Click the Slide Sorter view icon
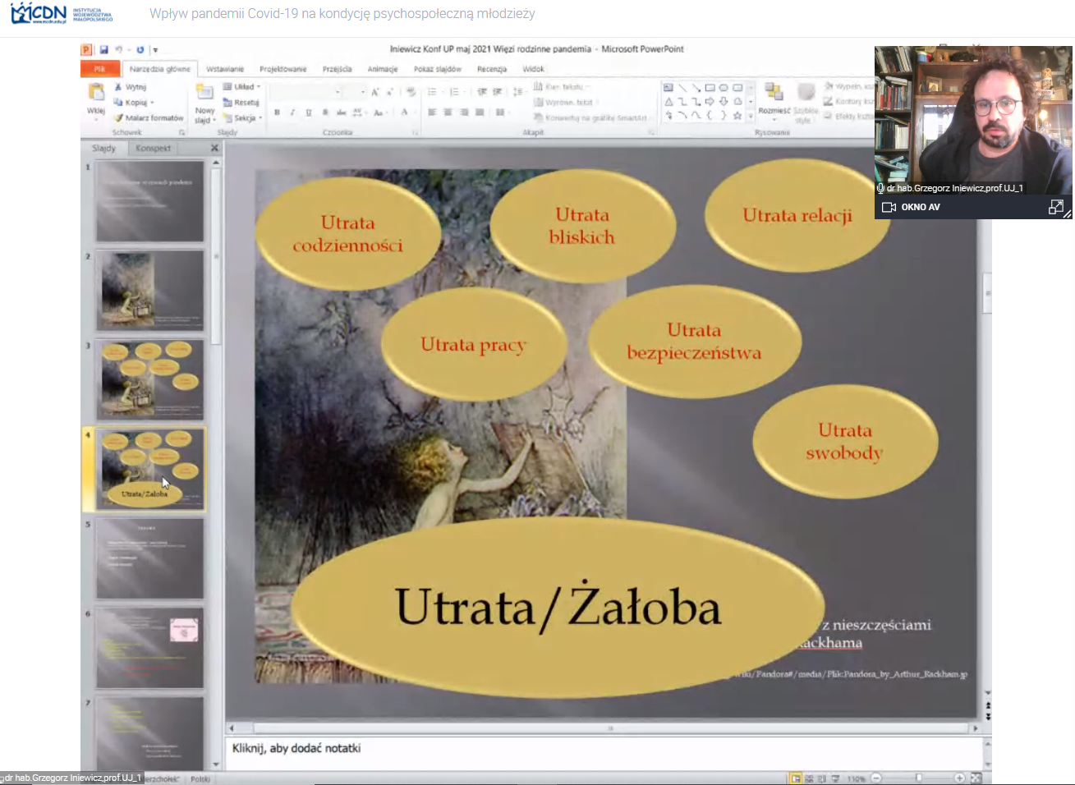 (809, 778)
